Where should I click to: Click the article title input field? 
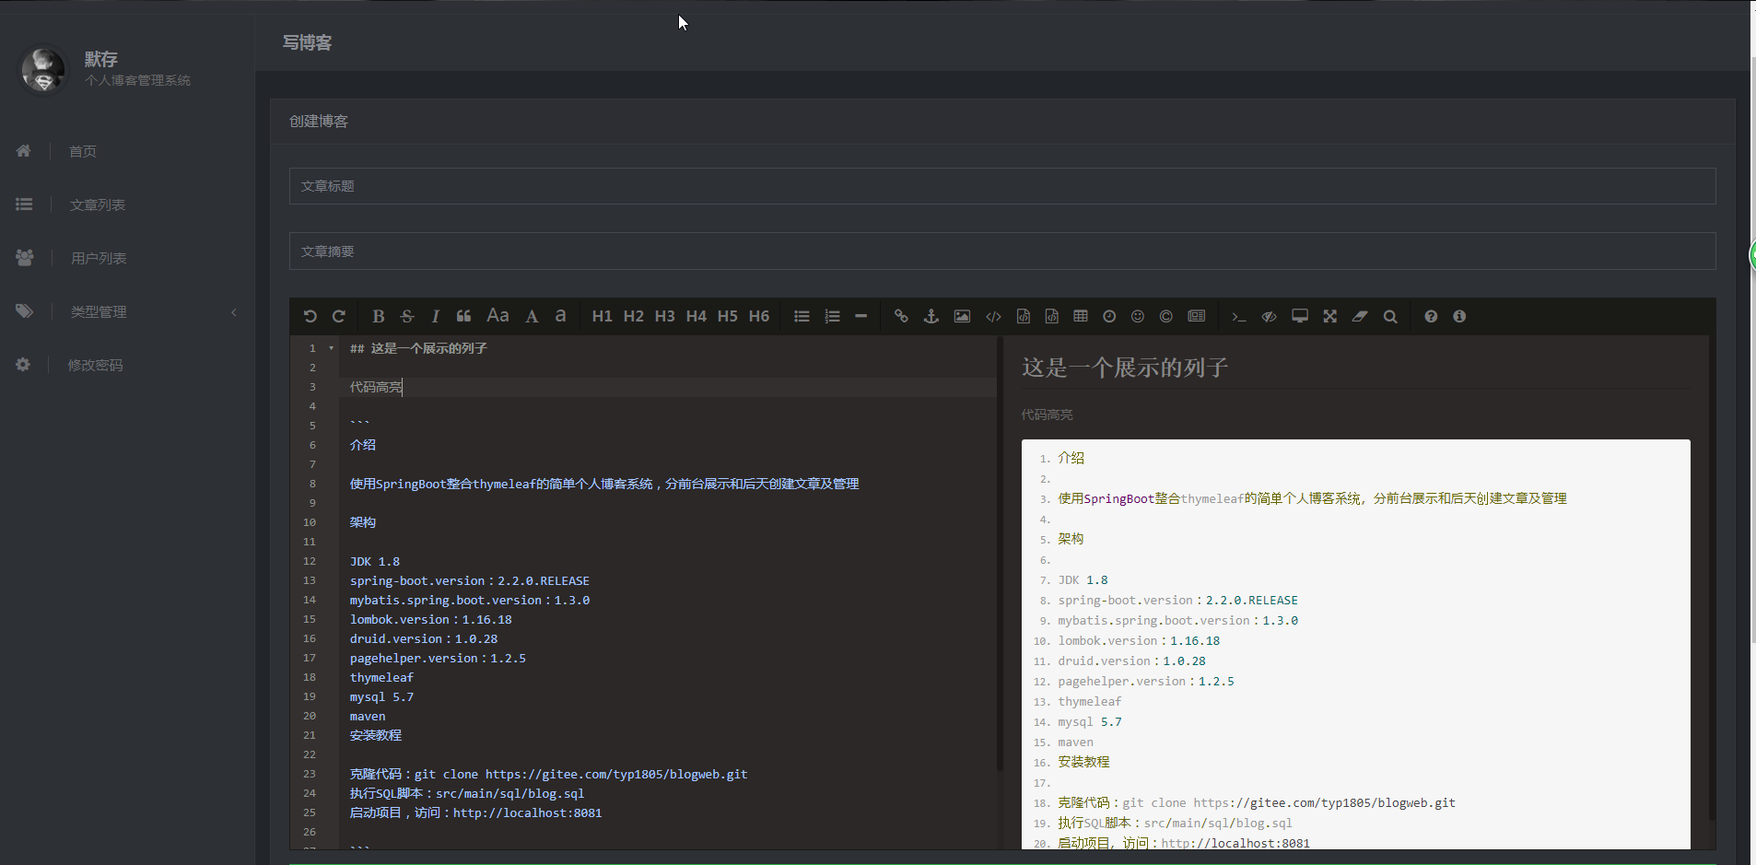pos(1002,186)
